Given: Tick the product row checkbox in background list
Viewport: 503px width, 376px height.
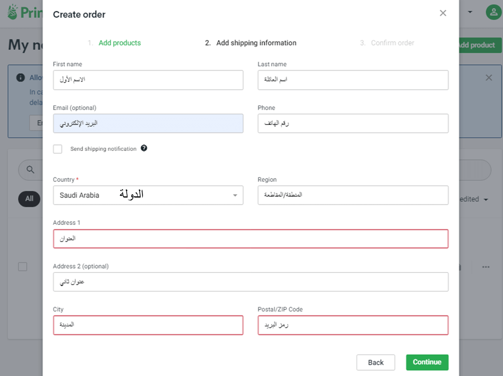Looking at the screenshot, I should pyautogui.click(x=23, y=267).
